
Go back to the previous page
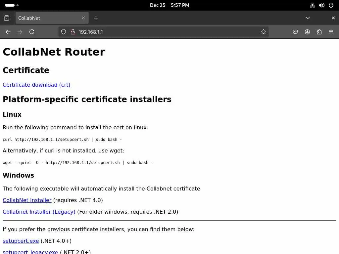click(8, 32)
